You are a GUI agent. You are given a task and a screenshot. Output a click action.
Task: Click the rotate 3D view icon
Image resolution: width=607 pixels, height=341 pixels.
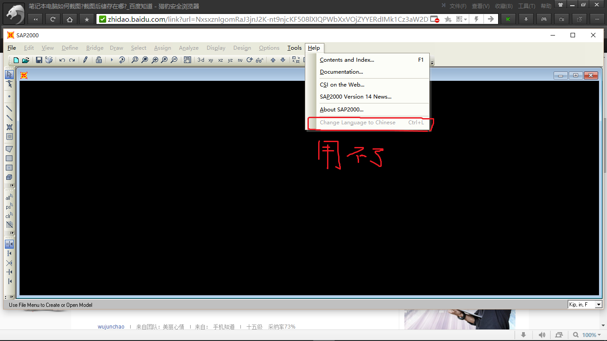click(x=250, y=60)
